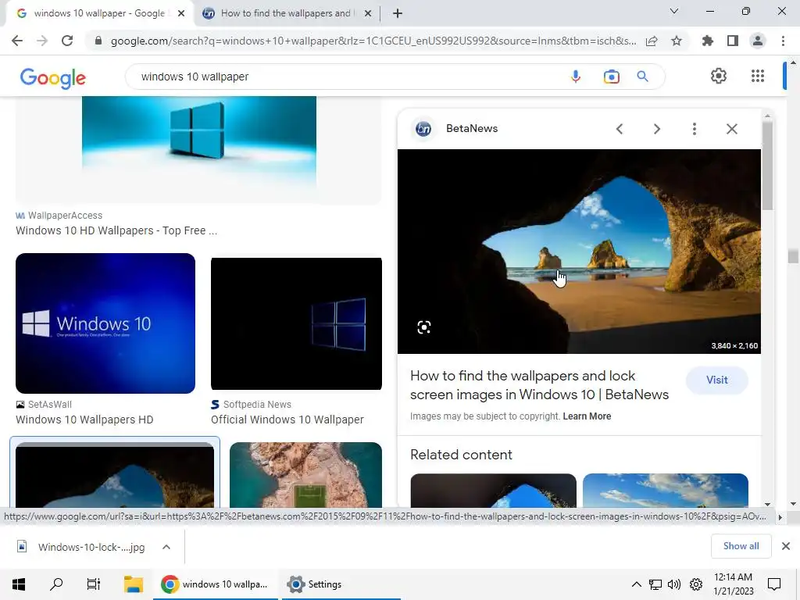Click Show all downloads button
800x600 pixels.
coord(741,546)
